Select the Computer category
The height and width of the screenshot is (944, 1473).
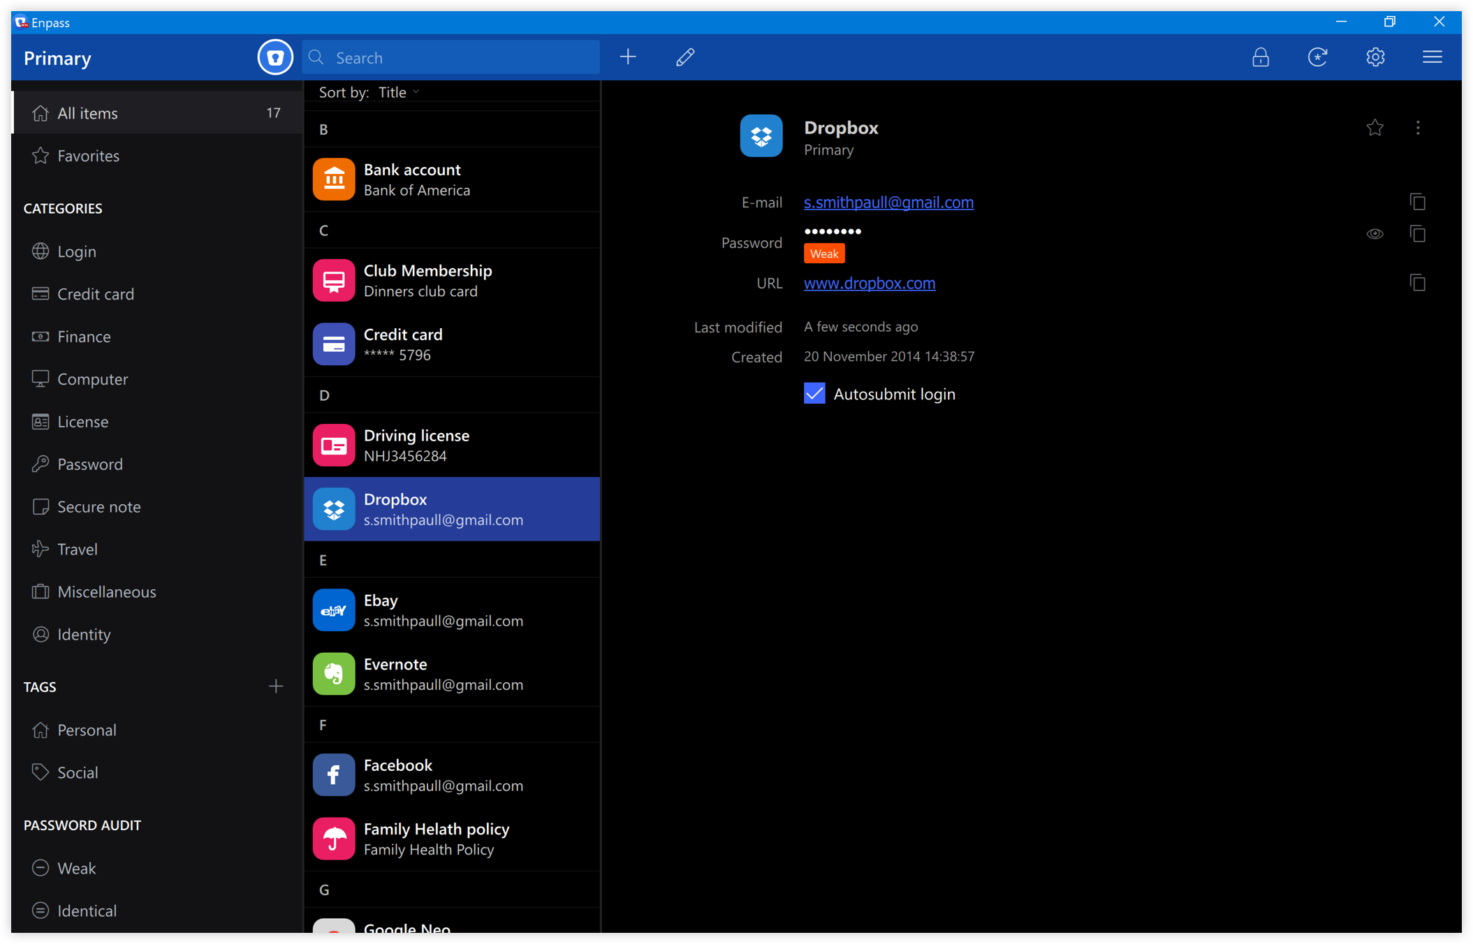coord(157,379)
